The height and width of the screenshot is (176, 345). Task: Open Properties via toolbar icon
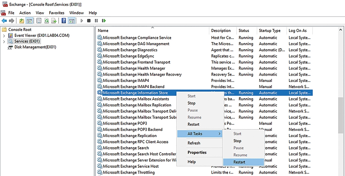pyautogui.click(x=39, y=21)
